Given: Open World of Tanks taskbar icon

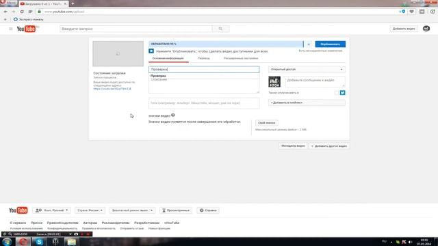Looking at the screenshot, I should (x=55, y=241).
